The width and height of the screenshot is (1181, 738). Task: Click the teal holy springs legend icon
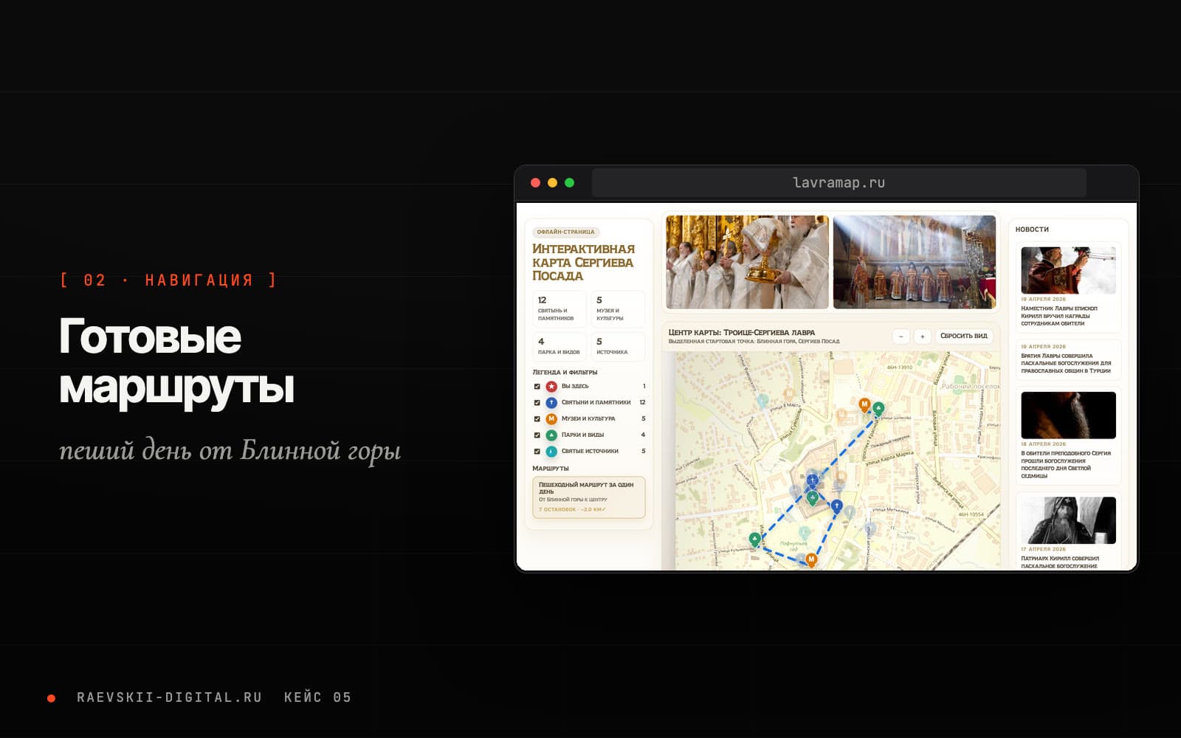(551, 452)
